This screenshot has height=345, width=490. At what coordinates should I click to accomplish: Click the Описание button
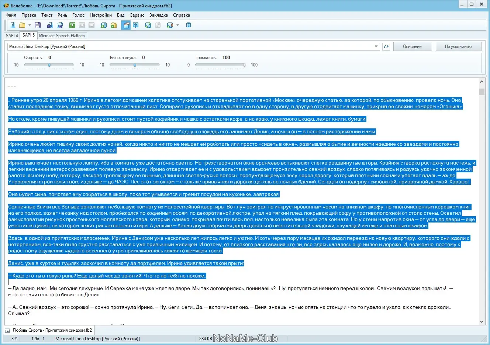tap(412, 46)
